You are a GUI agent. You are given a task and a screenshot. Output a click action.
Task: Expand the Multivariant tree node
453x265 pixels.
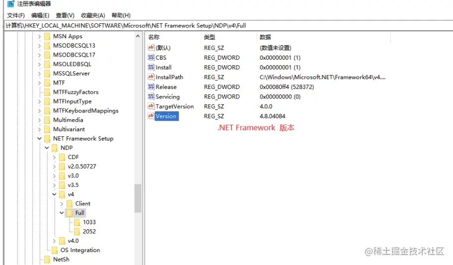coord(40,129)
